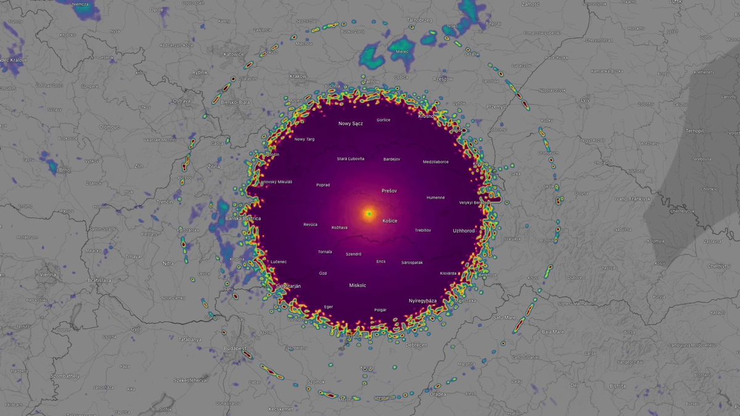Click the Budapest city label

click(234, 349)
